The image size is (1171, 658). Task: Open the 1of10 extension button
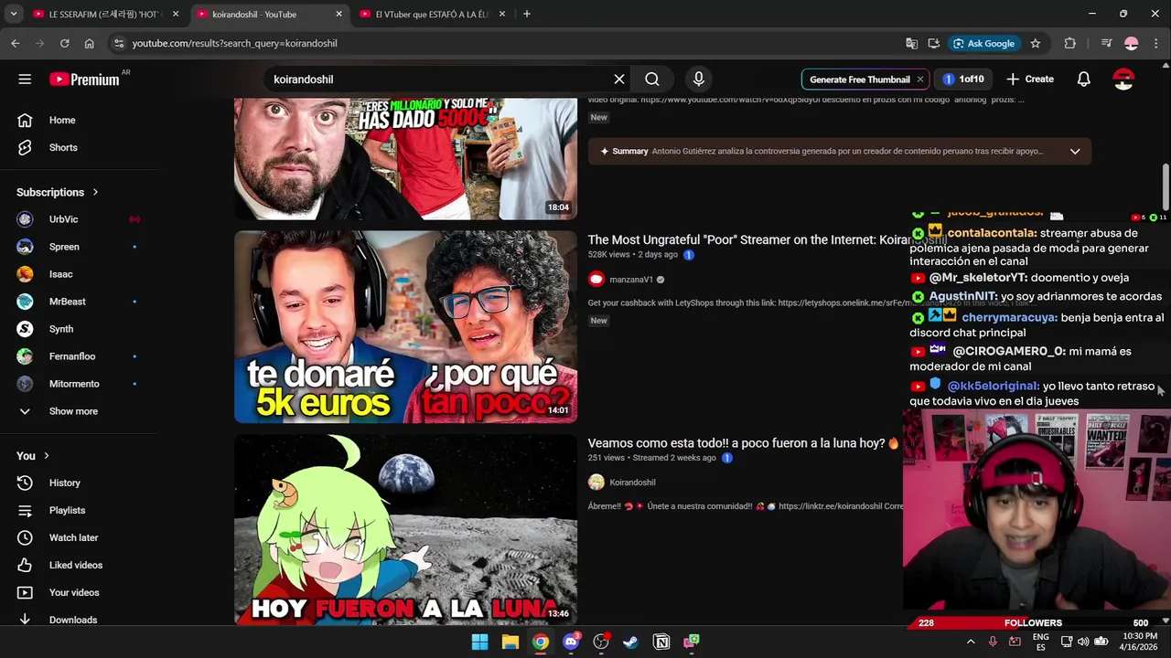click(963, 80)
